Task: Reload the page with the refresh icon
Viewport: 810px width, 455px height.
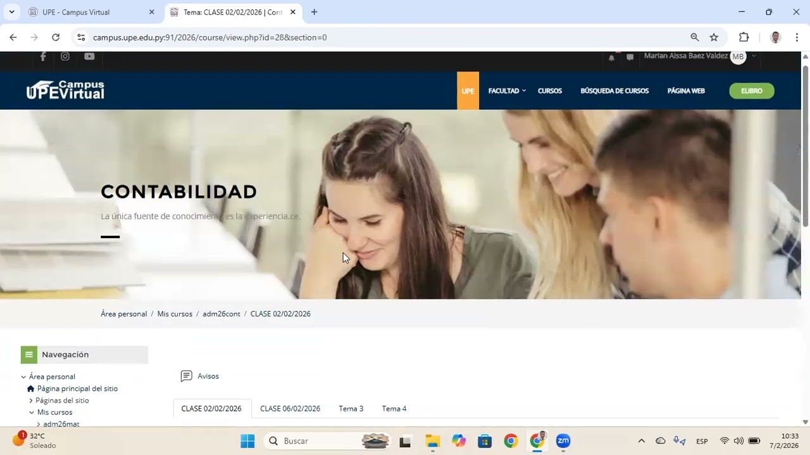Action: pyautogui.click(x=56, y=37)
